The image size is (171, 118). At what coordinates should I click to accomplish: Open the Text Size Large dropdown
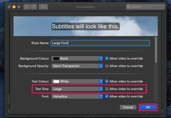click(x=77, y=89)
